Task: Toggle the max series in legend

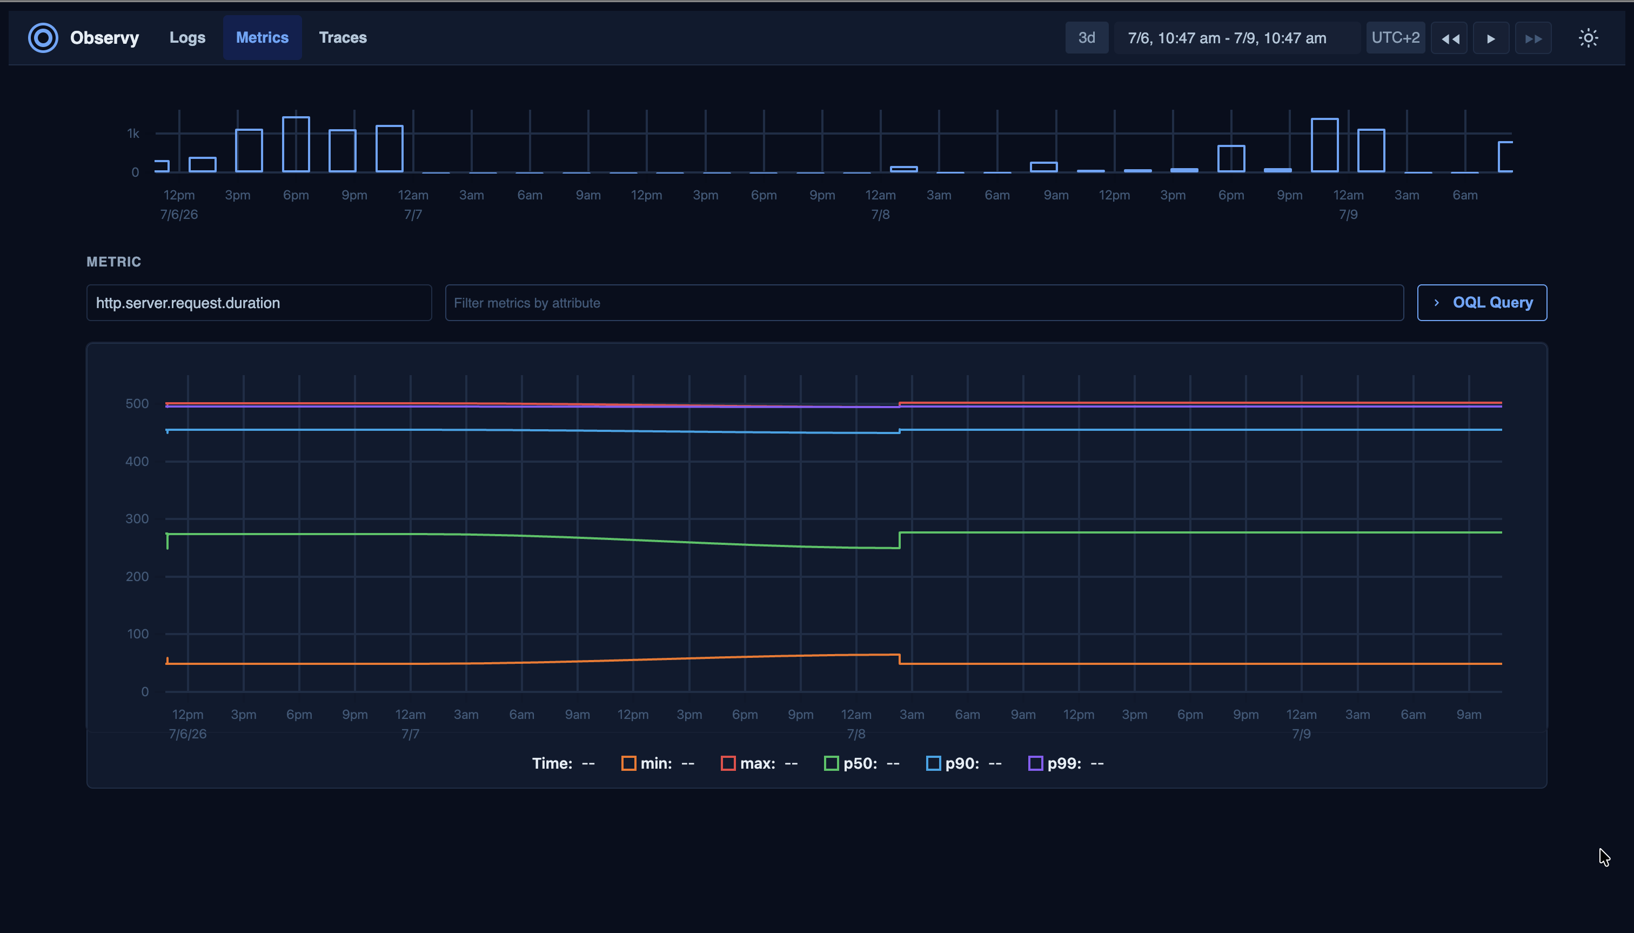Action: [x=759, y=763]
